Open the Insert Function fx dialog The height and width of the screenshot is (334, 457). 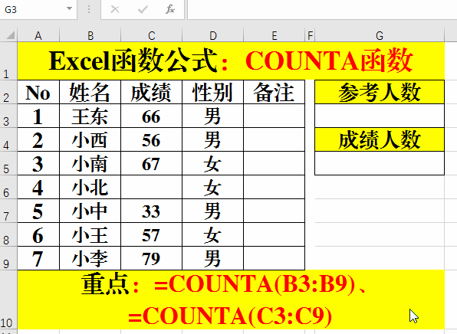coord(170,10)
